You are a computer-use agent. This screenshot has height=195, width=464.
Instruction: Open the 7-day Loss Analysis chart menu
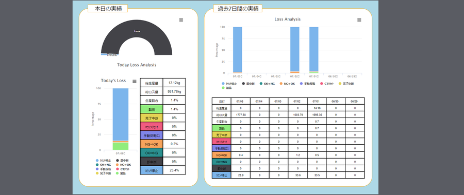[359, 19]
